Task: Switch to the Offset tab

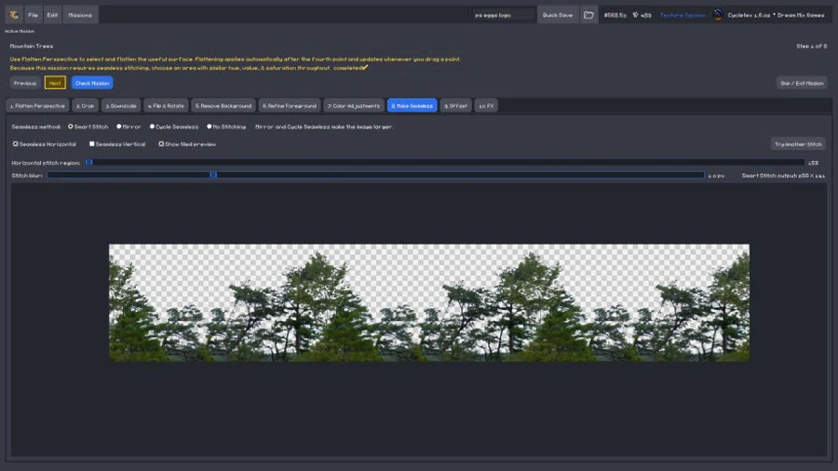Action: tap(456, 106)
